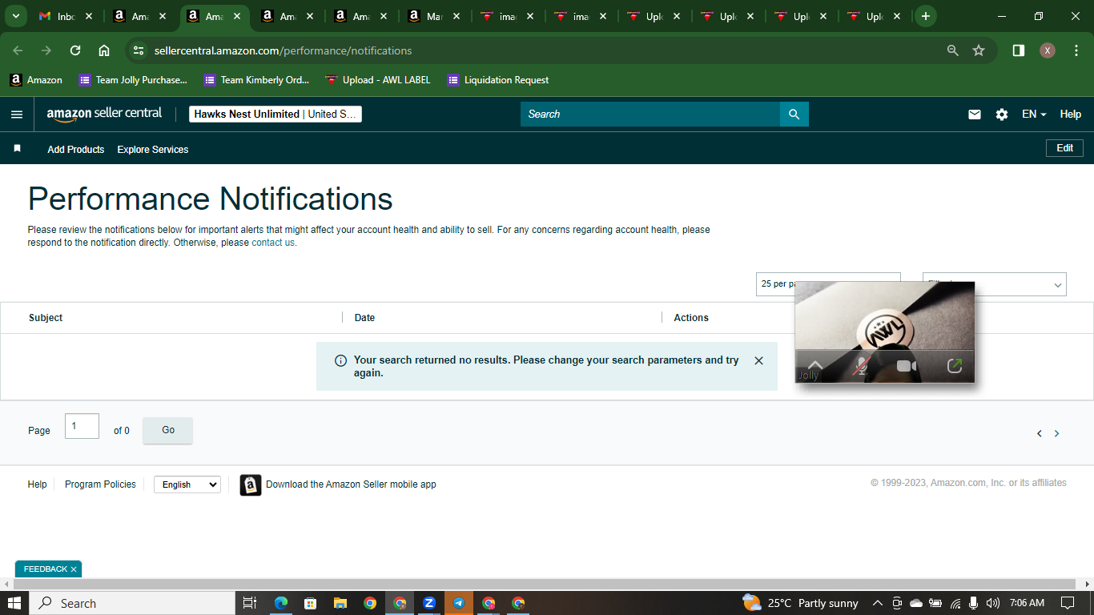Click the Date column header
Image resolution: width=1094 pixels, height=615 pixels.
pos(364,318)
